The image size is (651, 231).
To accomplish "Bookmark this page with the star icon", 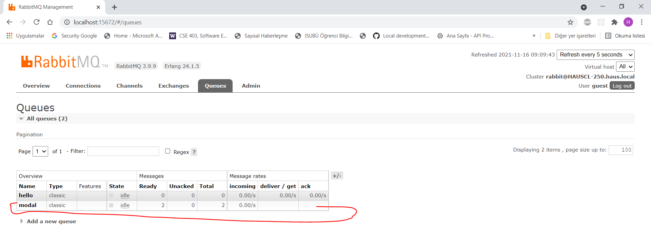I will [570, 22].
